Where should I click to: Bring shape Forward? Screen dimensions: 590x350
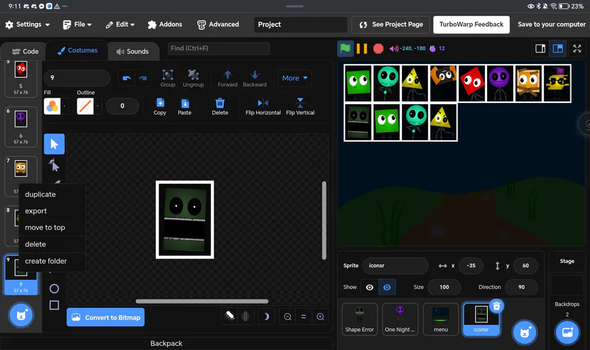(227, 78)
